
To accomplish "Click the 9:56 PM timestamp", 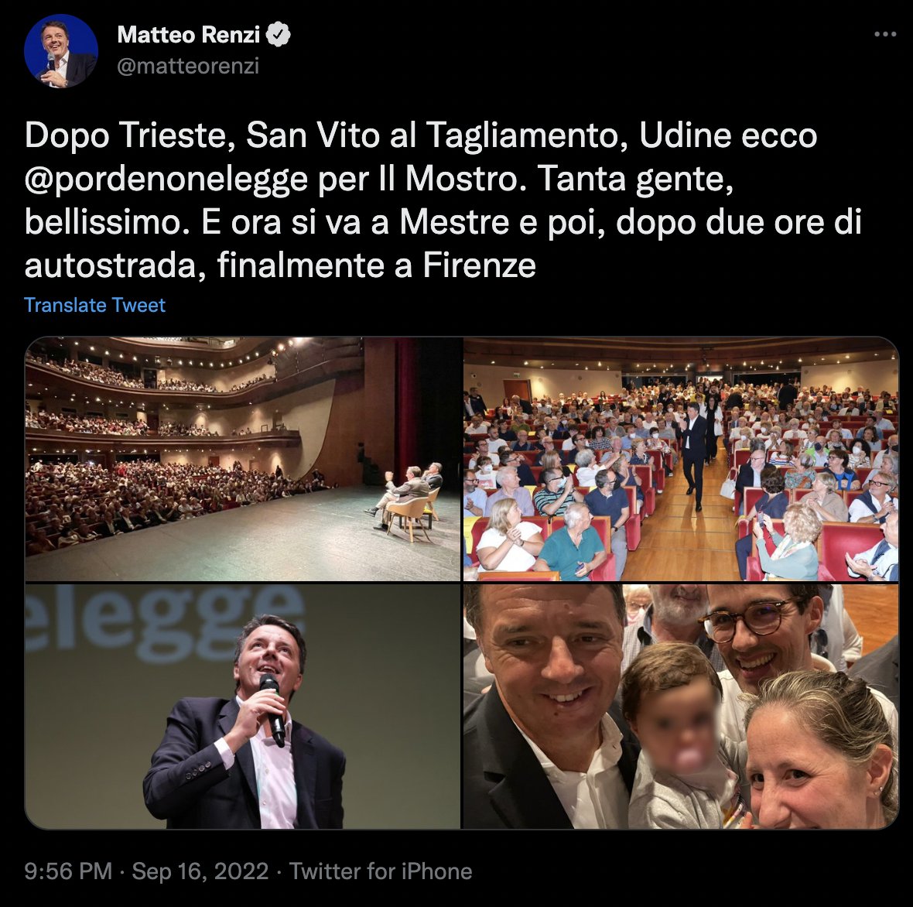I will tap(68, 871).
